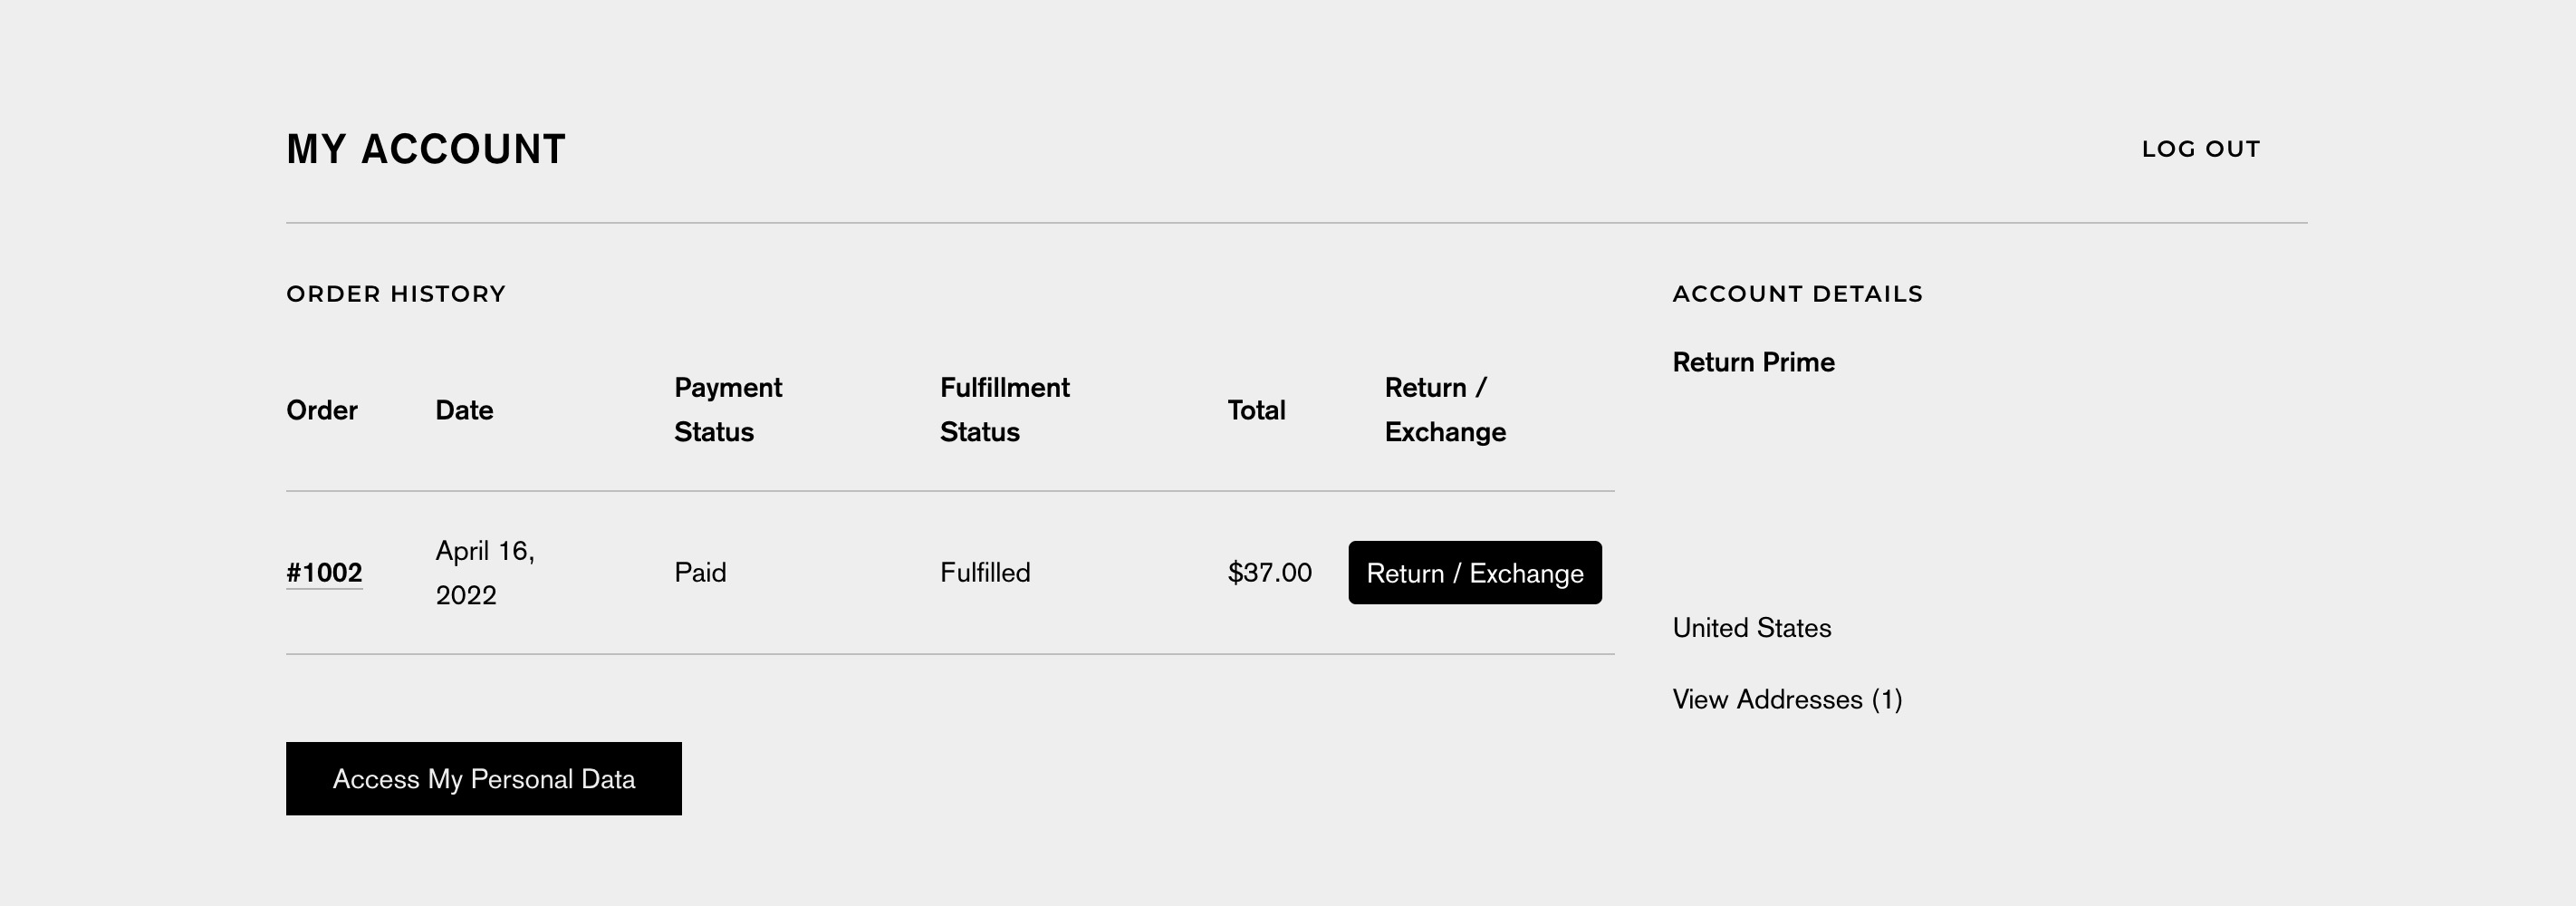Viewport: 2576px width, 906px height.
Task: Open order #1002 details
Action: tap(324, 573)
